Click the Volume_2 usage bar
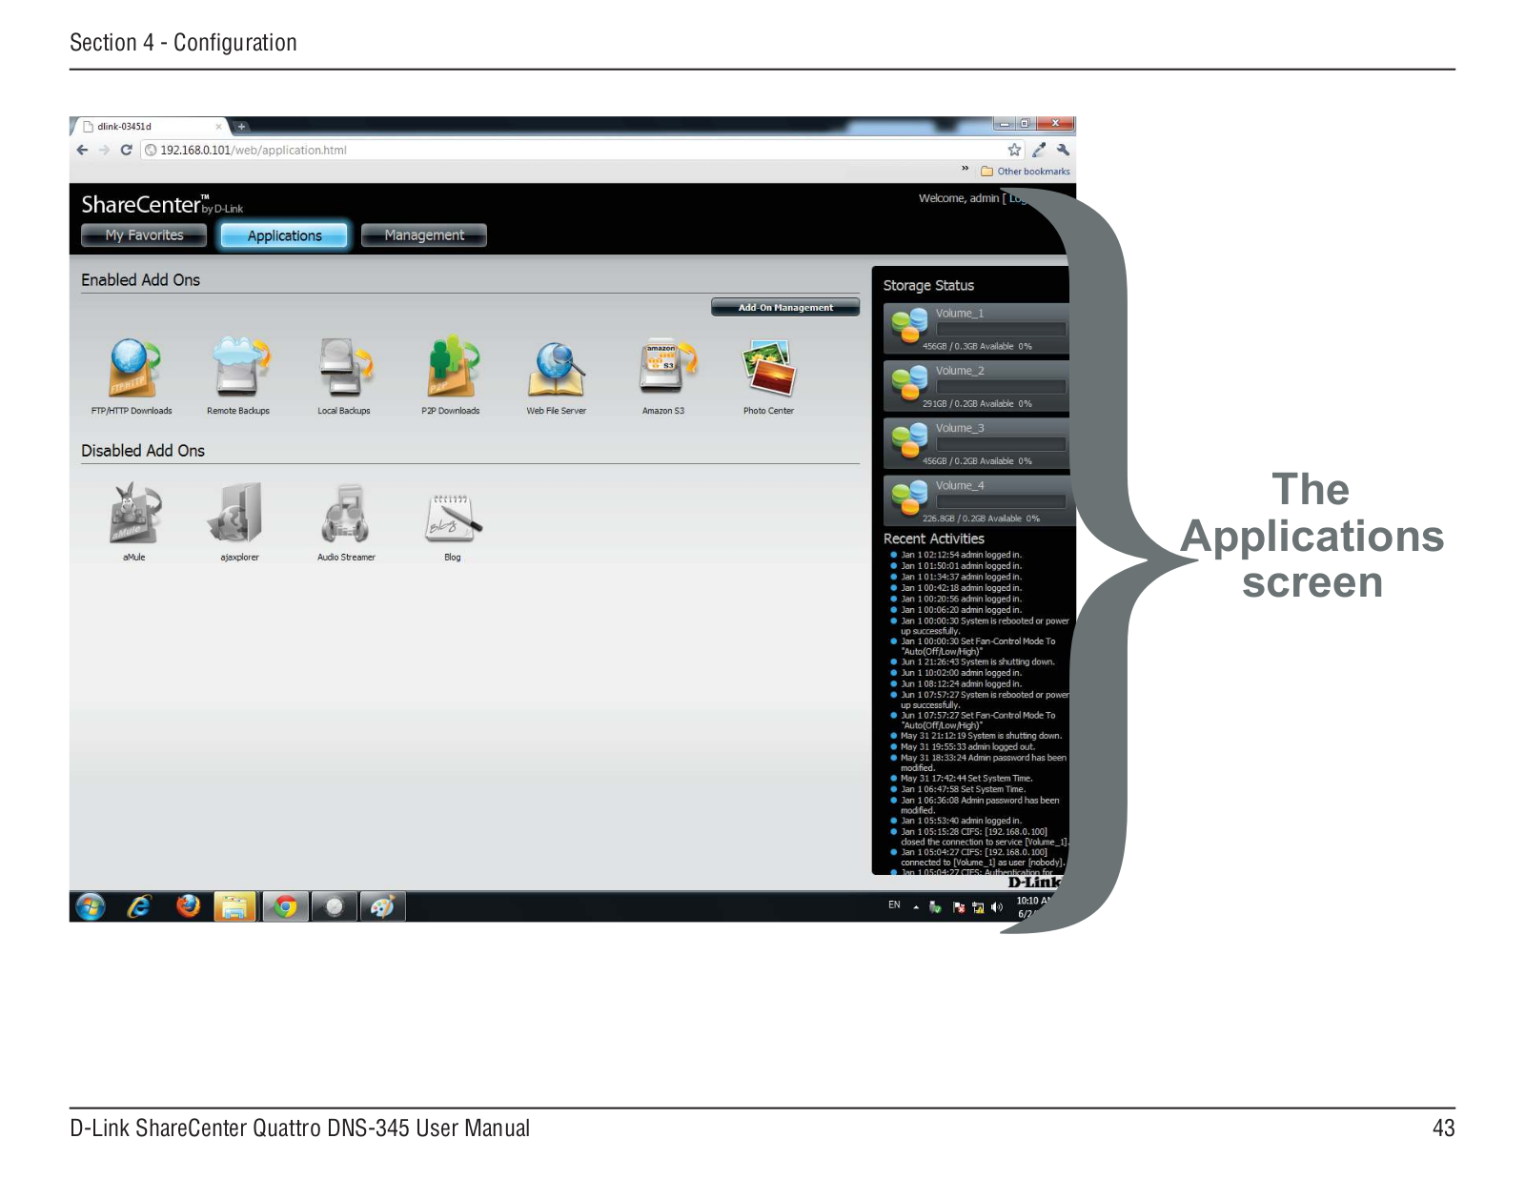The width and height of the screenshot is (1525, 1179). point(1001,386)
